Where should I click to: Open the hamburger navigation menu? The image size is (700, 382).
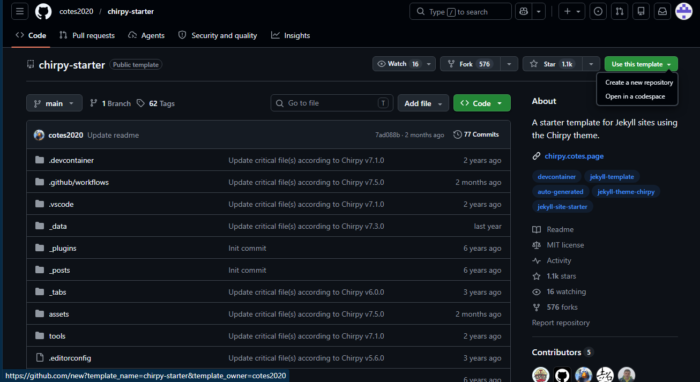tap(20, 11)
